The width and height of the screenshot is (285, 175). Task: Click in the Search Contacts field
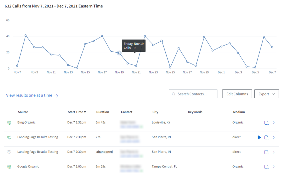pos(193,94)
